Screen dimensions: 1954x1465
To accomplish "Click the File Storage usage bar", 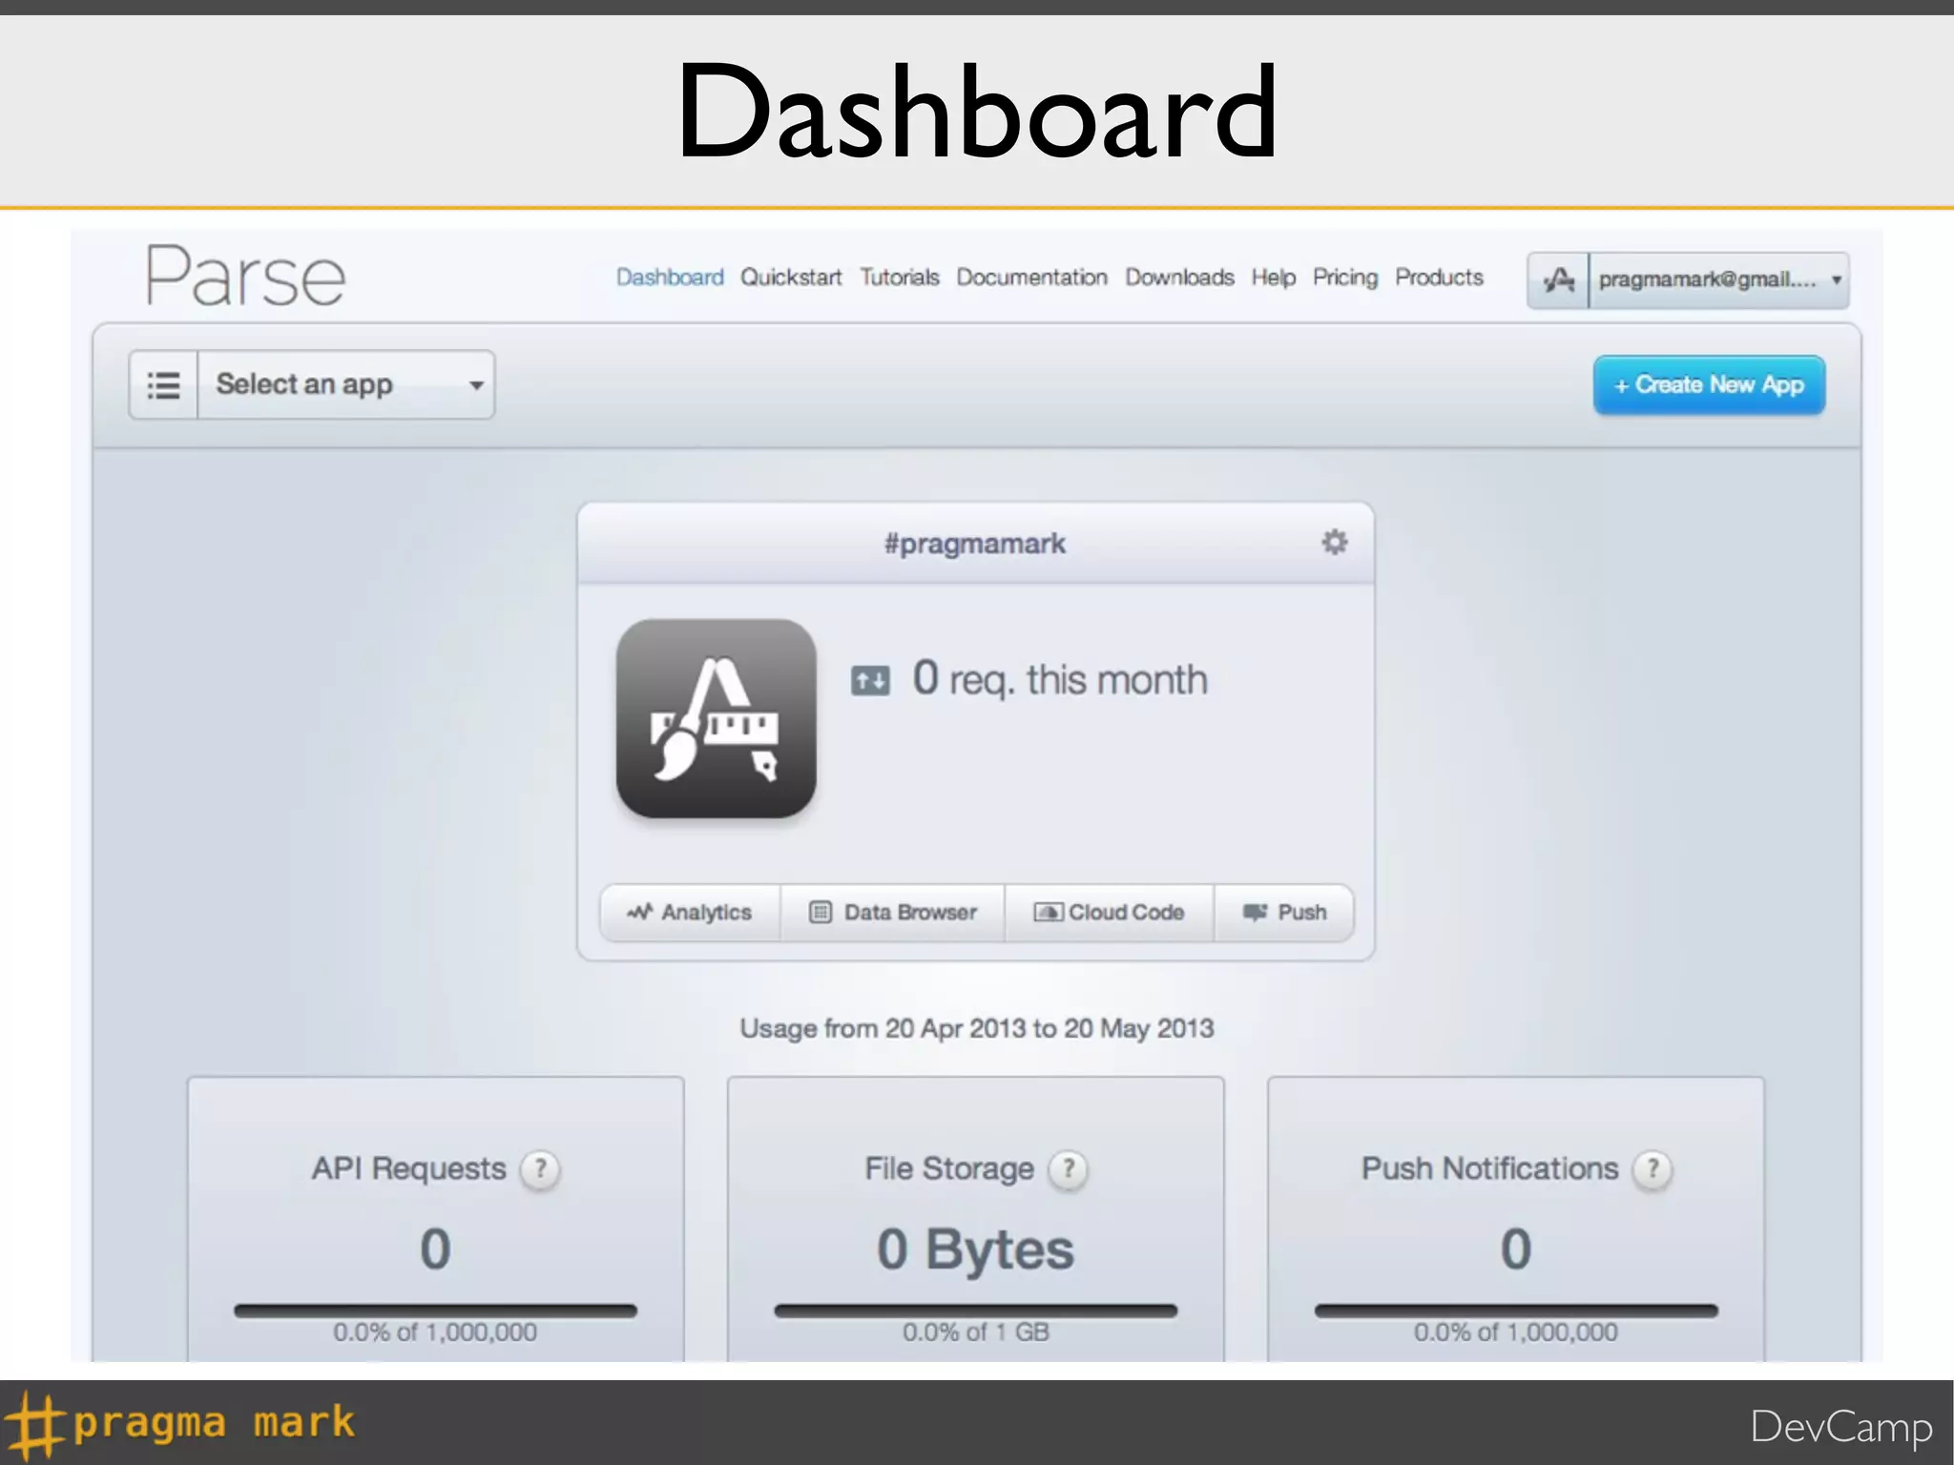I will point(975,1310).
